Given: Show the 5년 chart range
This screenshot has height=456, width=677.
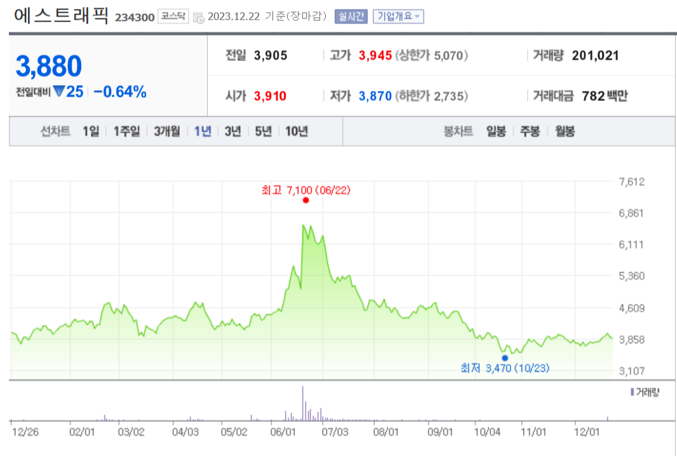Looking at the screenshot, I should (264, 131).
